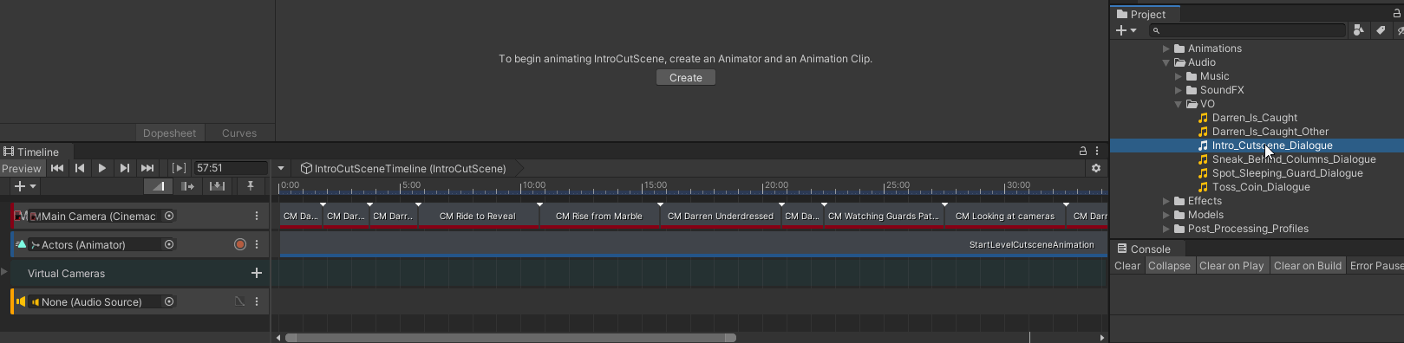This screenshot has width=1404, height=343.
Task: Expand the Music folder
Action: pos(1179,76)
